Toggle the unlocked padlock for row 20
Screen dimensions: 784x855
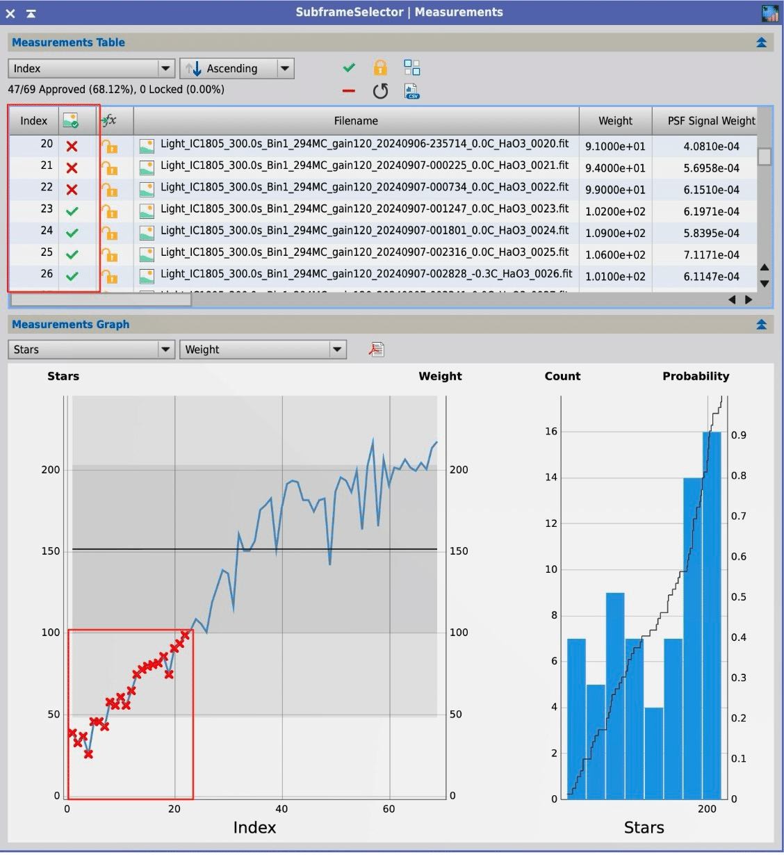(109, 146)
